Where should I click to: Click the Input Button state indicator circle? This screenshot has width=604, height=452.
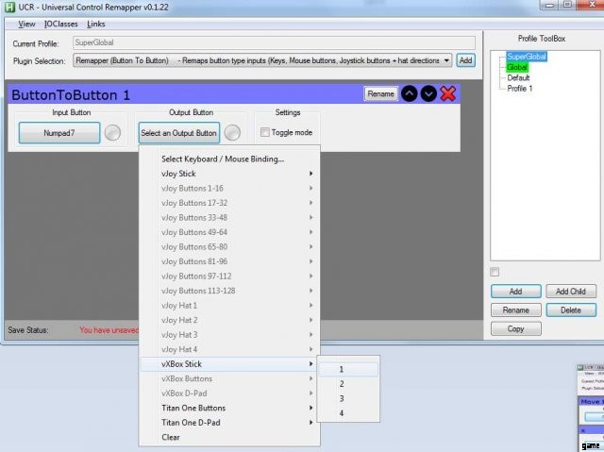point(113,133)
